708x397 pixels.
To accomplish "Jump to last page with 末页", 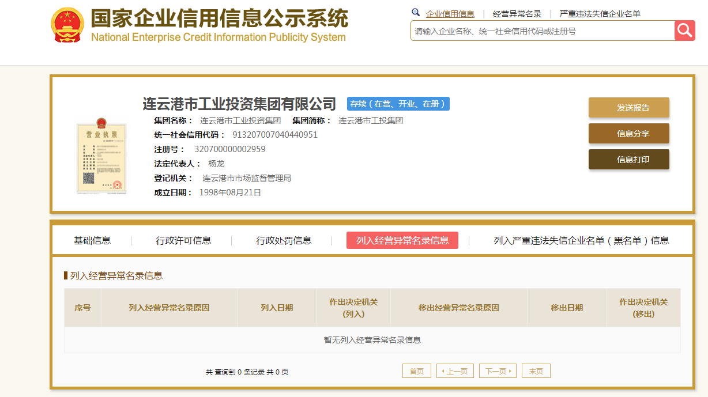I will 536,371.
